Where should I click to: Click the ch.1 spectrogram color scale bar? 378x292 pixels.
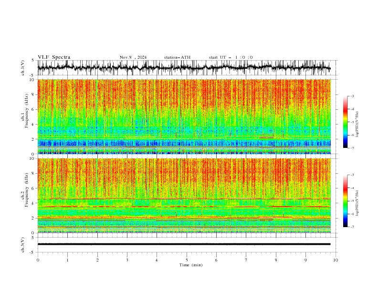pyautogui.click(x=346, y=122)
